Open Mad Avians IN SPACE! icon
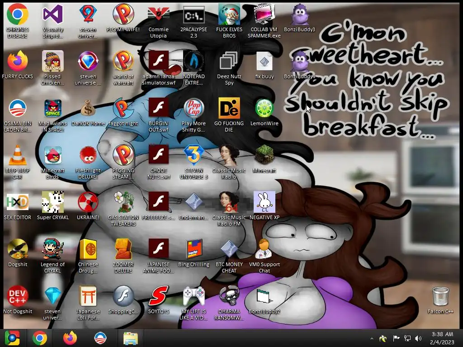 (x=53, y=108)
